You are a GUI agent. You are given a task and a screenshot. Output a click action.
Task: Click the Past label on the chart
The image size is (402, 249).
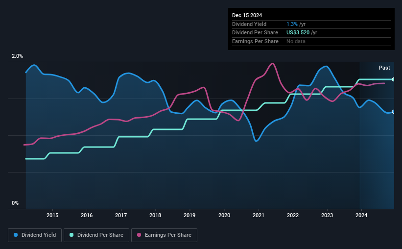tap(384, 68)
